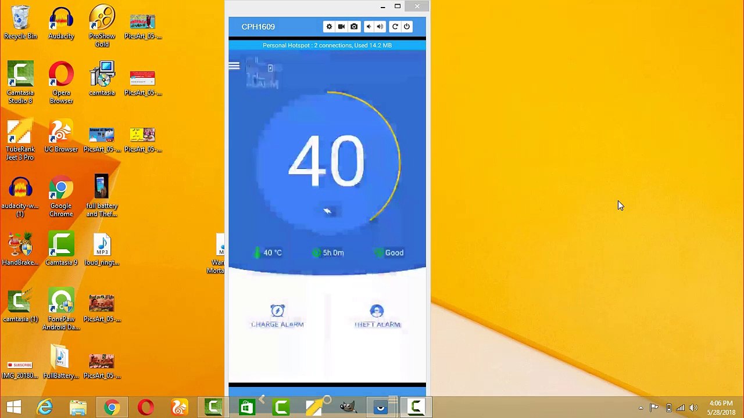Select the TubeRank Jeet 3 Pro shortcut

(x=20, y=140)
